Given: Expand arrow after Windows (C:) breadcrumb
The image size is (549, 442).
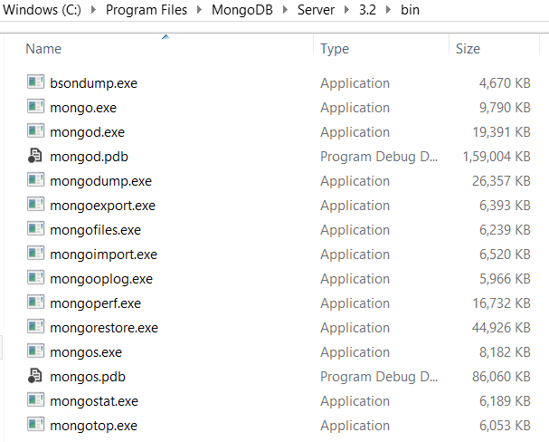Looking at the screenshot, I should (x=93, y=9).
